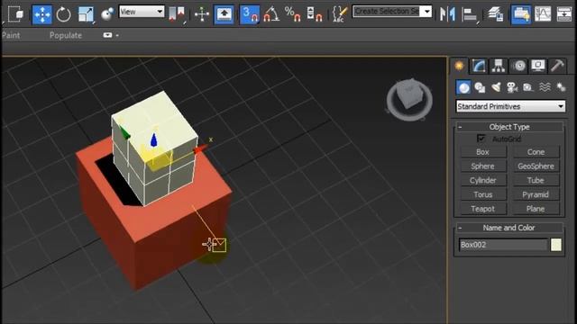Click the Use Pivot Point Center icon
577x324 pixels.
point(177,14)
